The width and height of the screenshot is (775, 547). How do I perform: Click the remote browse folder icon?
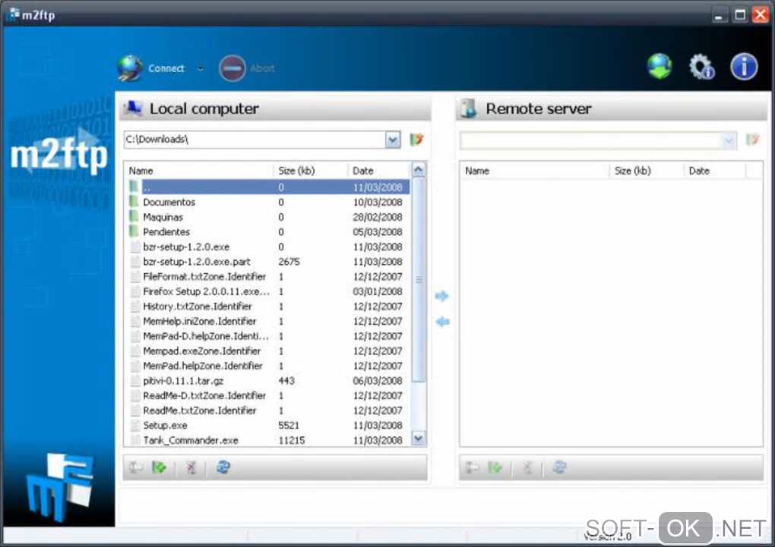point(752,140)
